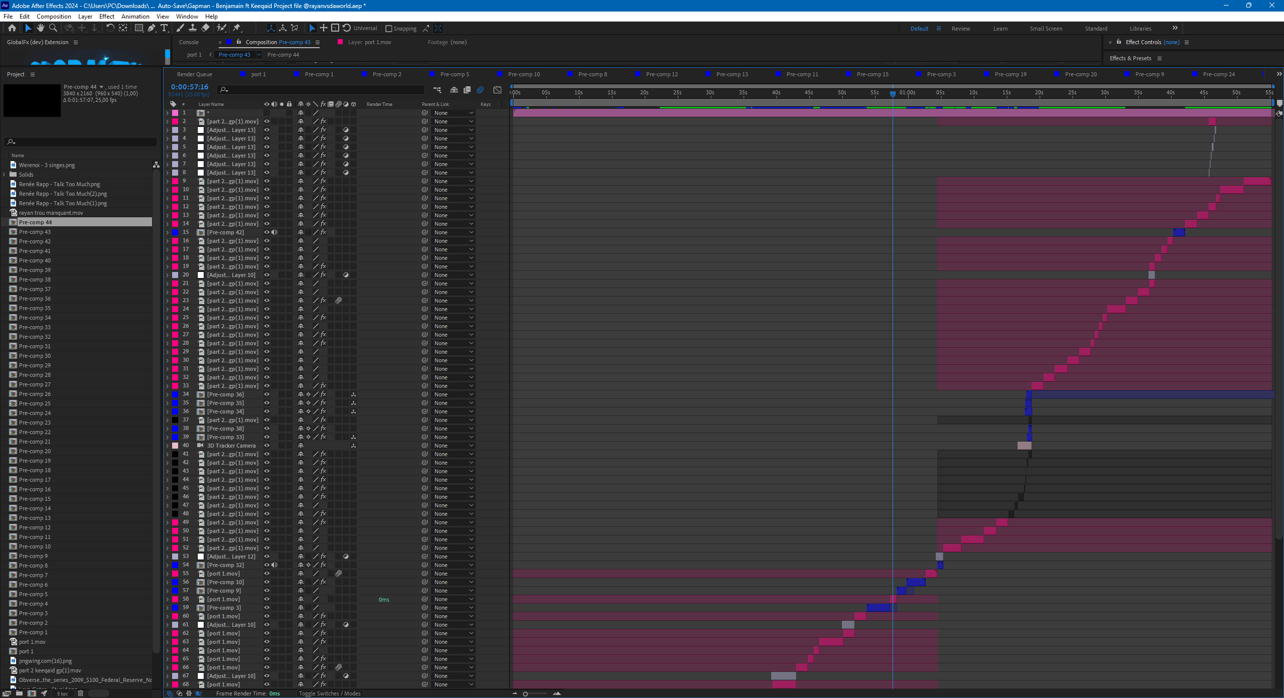Delete selected project items with trash icon
Screen dimensions: 1284x698
click(x=80, y=693)
